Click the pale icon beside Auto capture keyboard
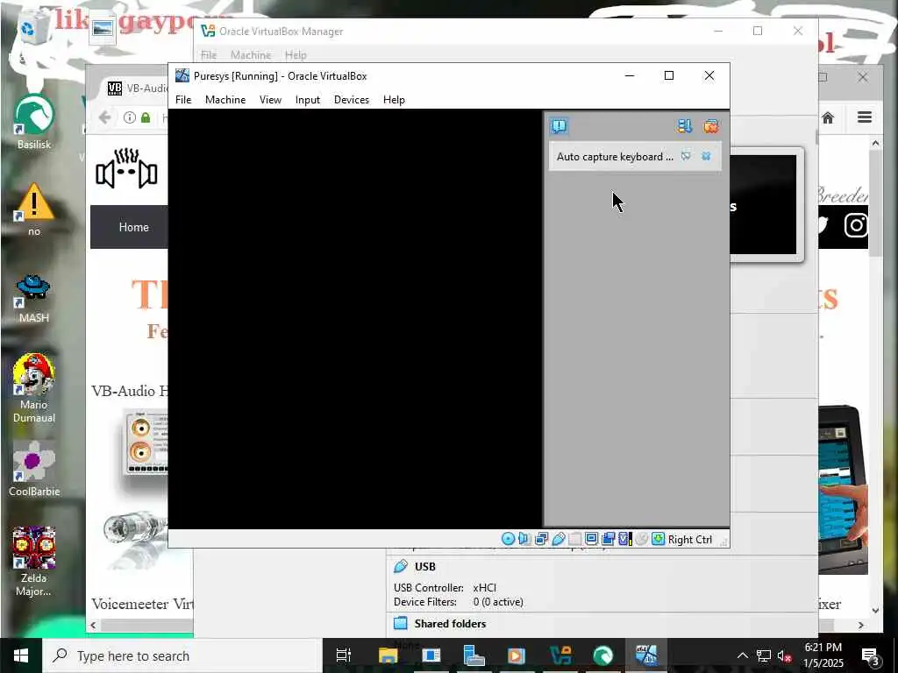Screen dimensions: 898x673 pos(686,156)
